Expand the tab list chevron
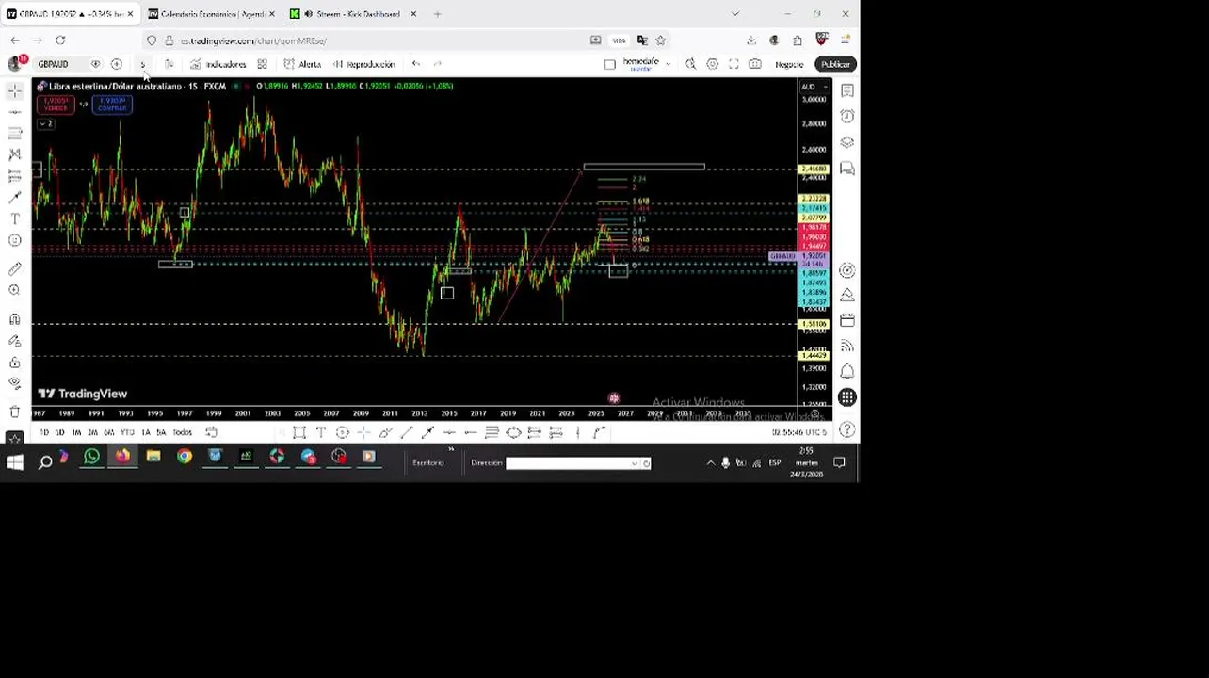 click(735, 14)
